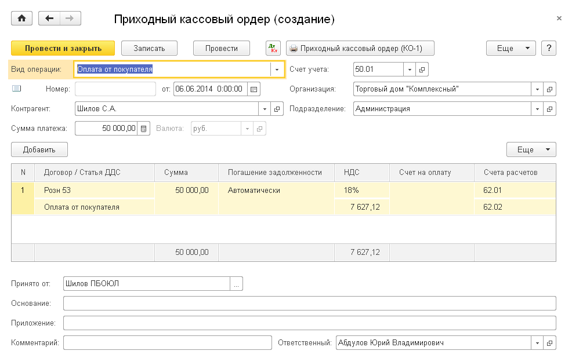The image size is (572, 358).
Task: Click the Основание field
Action: 309,304
